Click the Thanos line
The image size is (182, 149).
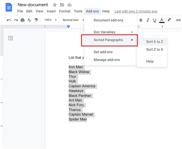[x=74, y=110]
